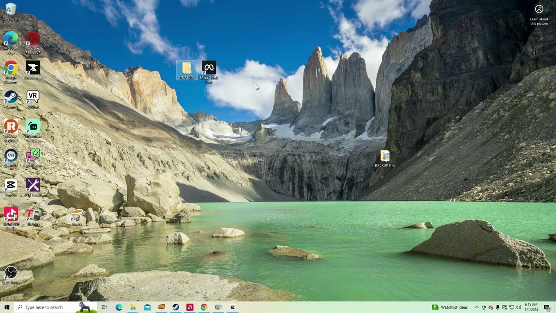This screenshot has width=556, height=313.
Task: Open the Mail app from taskbar
Action: pos(147,307)
